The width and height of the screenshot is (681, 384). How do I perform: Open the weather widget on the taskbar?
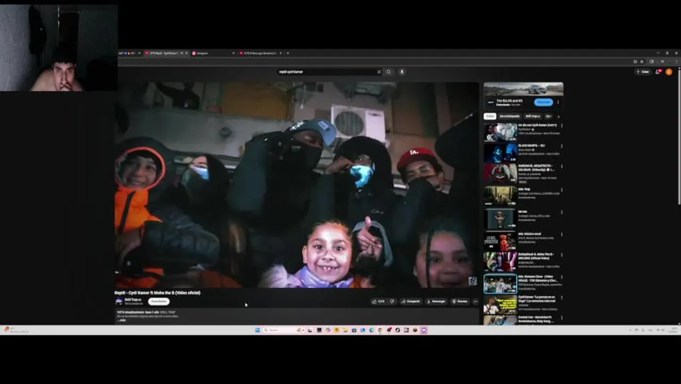[x=16, y=330]
